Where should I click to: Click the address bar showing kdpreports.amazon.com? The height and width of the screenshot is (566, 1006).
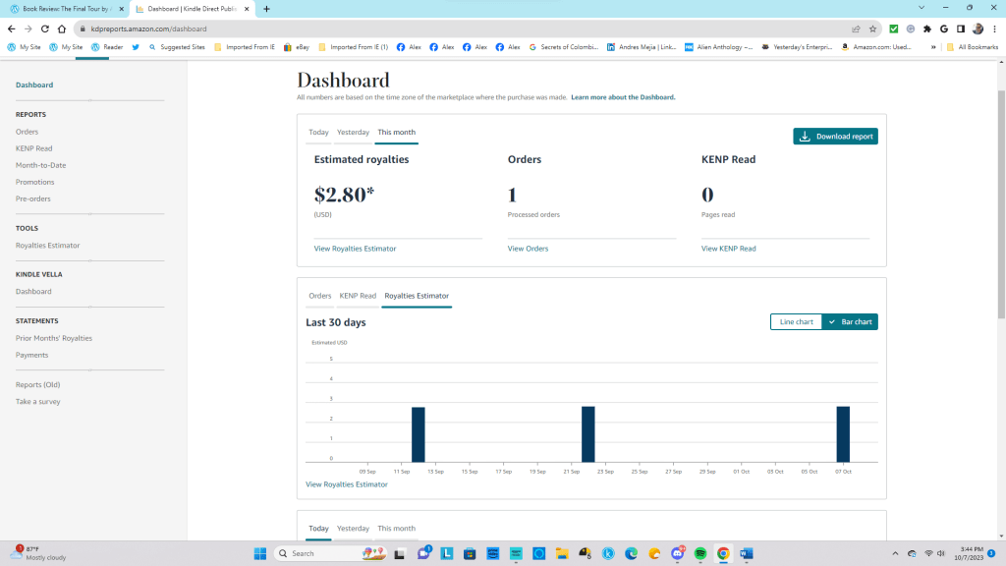click(x=442, y=28)
